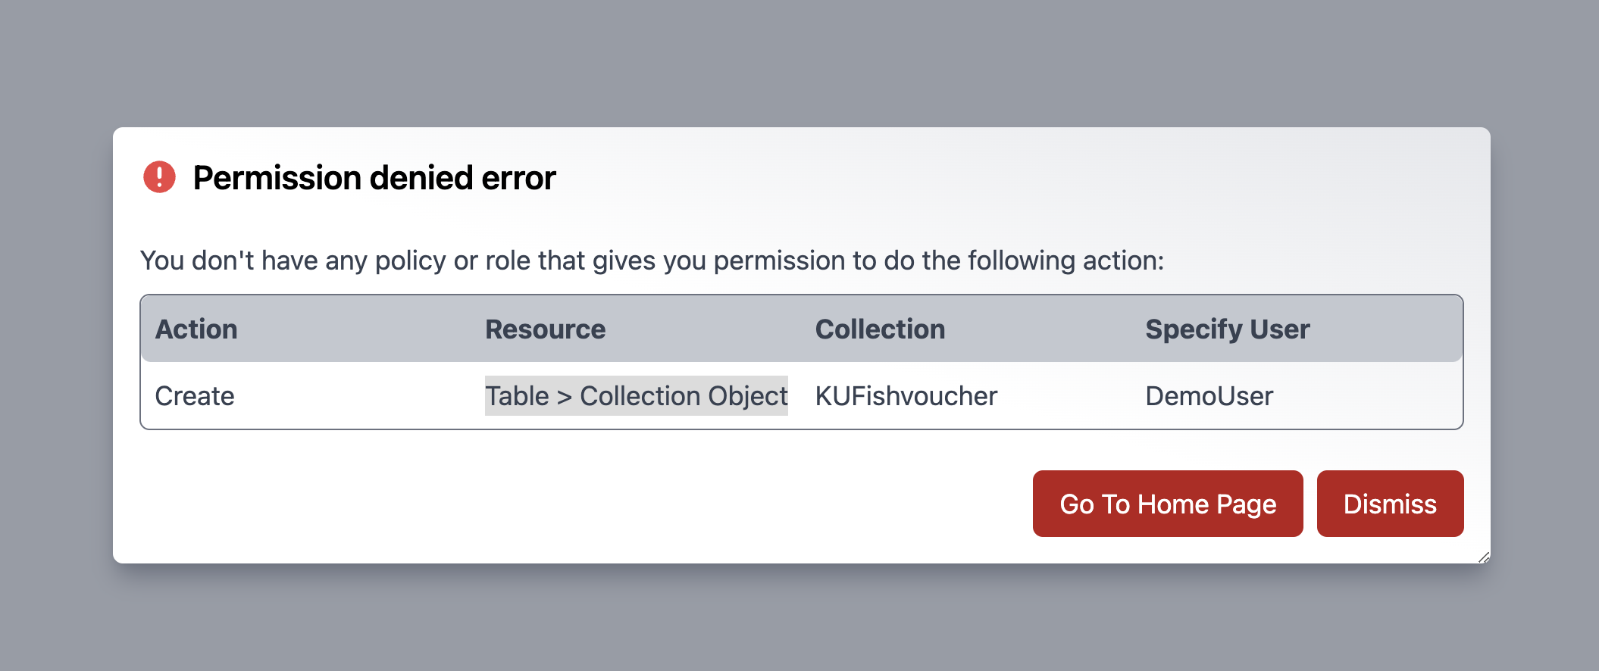Click the Create action cell
This screenshot has height=671, width=1599.
tap(194, 395)
